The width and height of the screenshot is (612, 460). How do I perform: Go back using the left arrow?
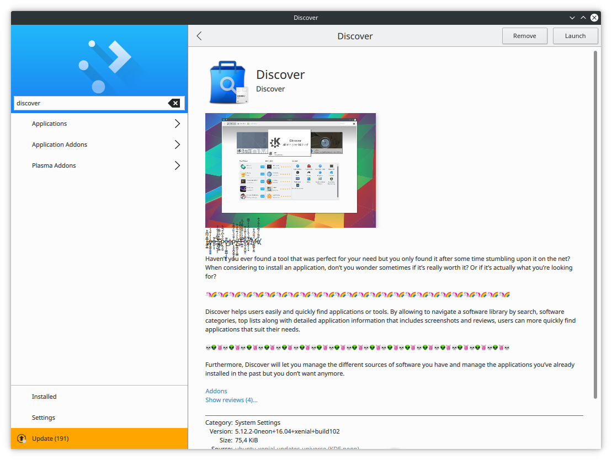point(199,36)
